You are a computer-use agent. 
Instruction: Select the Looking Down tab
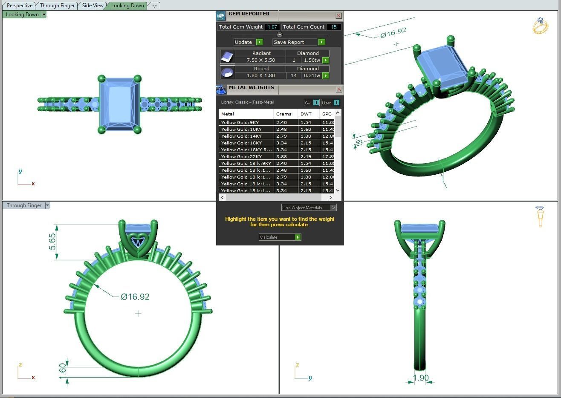click(127, 6)
